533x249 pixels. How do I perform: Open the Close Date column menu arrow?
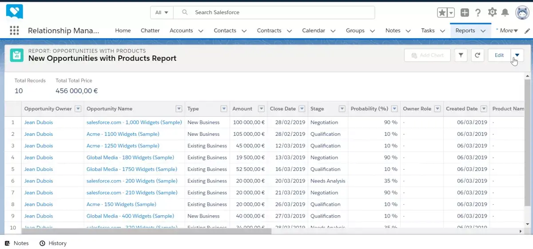pyautogui.click(x=302, y=109)
